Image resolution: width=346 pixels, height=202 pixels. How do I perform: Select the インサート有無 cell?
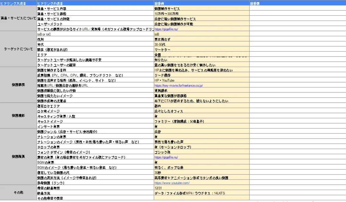95,127
